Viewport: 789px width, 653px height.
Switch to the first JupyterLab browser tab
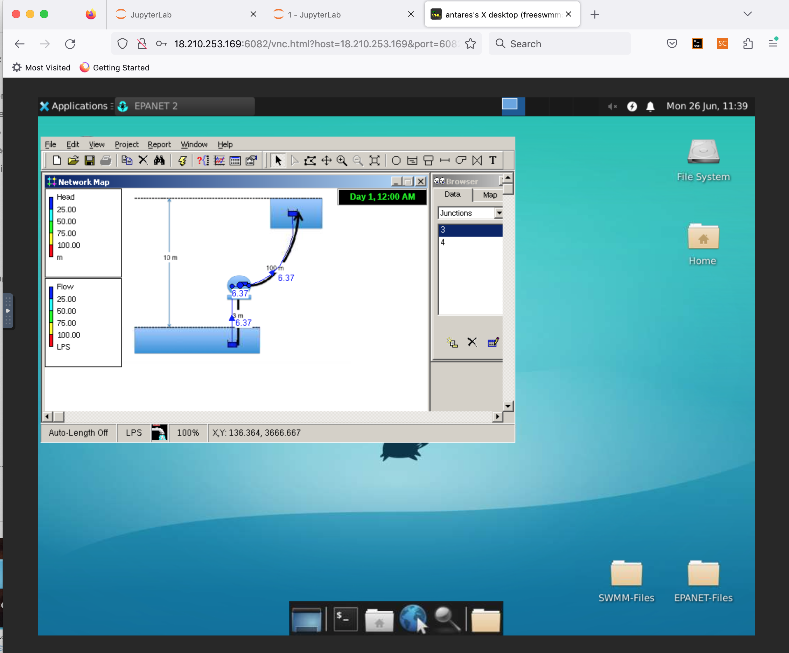(186, 15)
